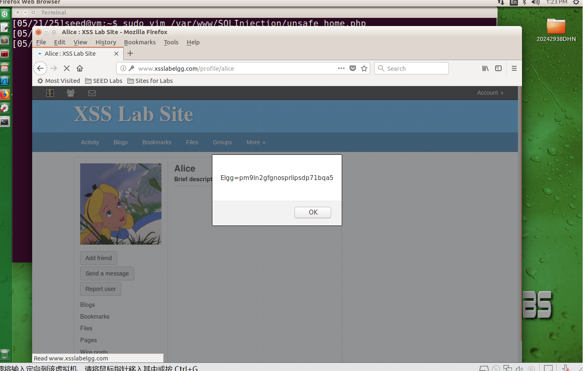Go to Activity page

click(90, 142)
